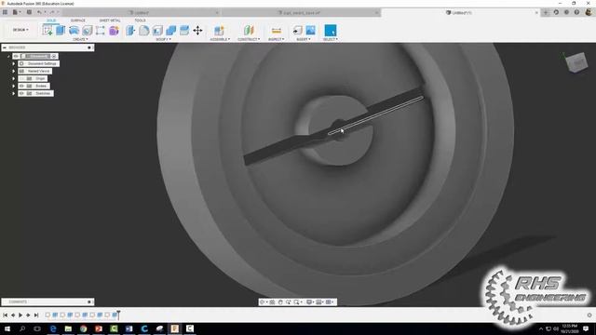The image size is (596, 335).
Task: Open the Orbit navigation tool
Action: click(263, 301)
